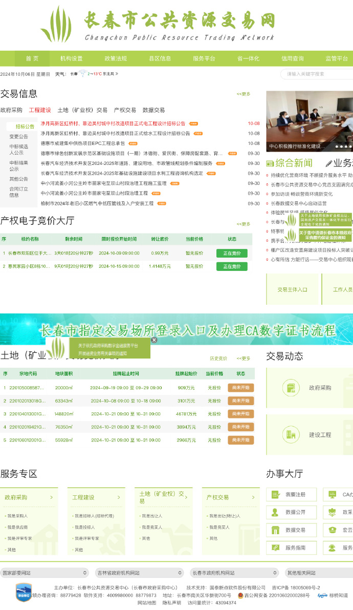
Task: Open the 德惠市成建集中供热项目EPC工程总承包 notice
Action: tap(83, 143)
